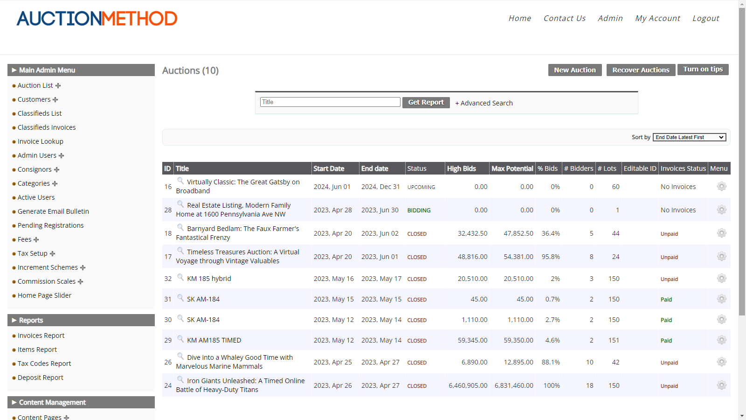The width and height of the screenshot is (746, 420).
Task: Expand the Fees submenu plus icon
Action: pyautogui.click(x=36, y=240)
